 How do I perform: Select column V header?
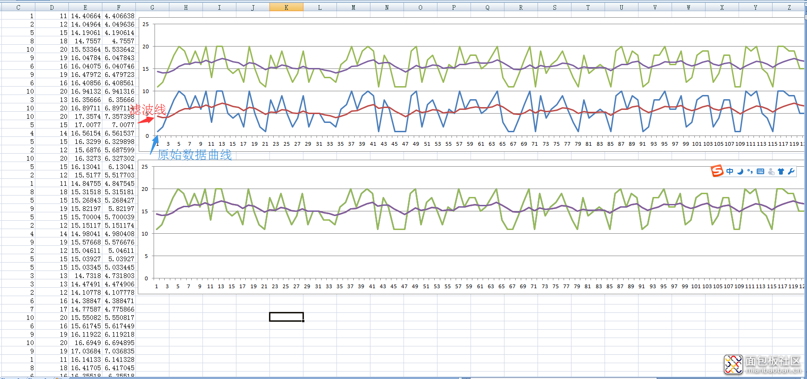pos(655,7)
